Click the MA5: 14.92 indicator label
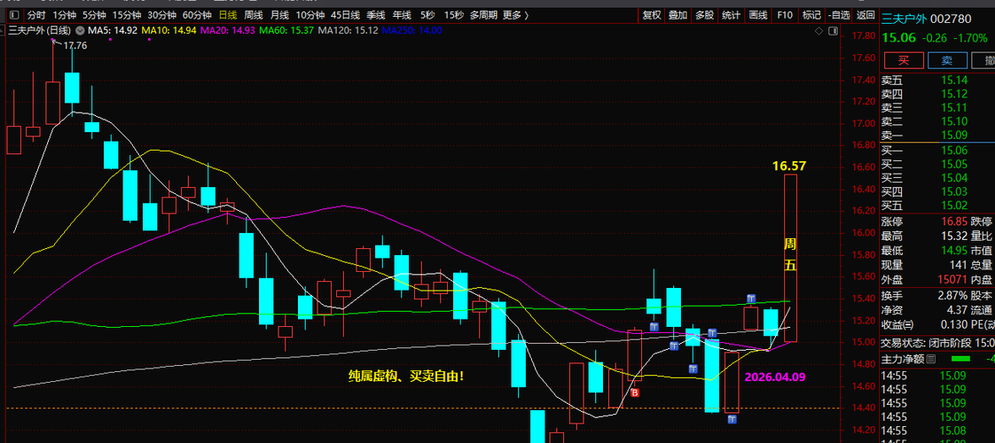Viewport: 995px width, 443px height. 114,30
